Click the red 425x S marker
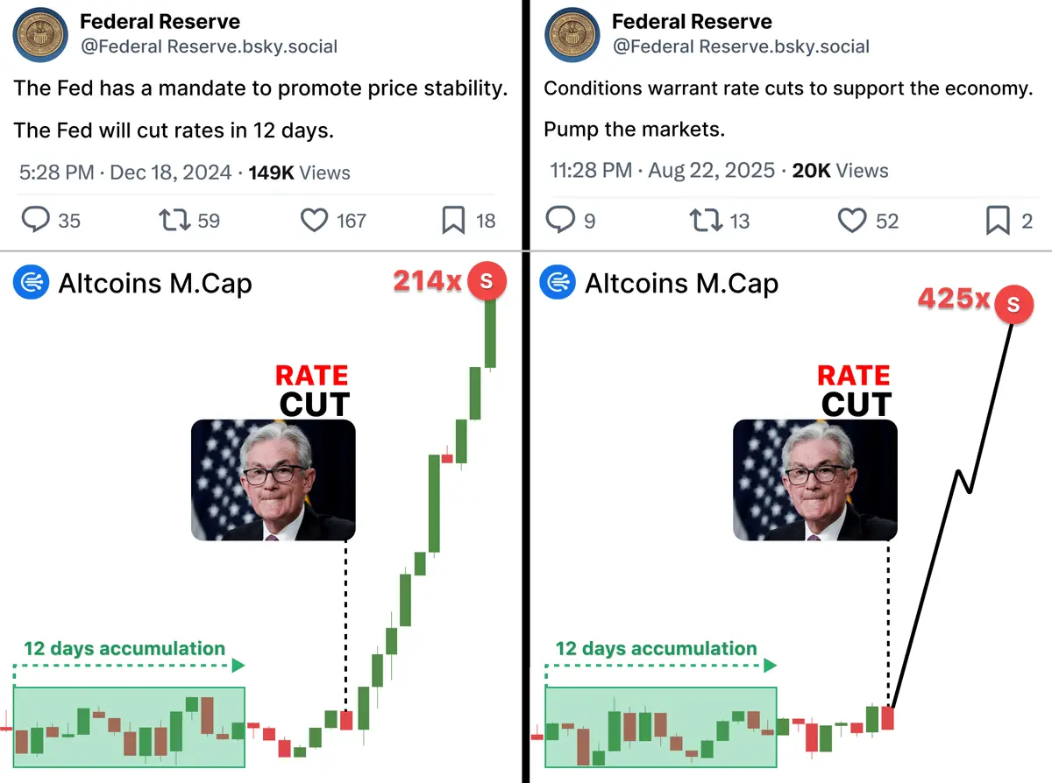Viewport: 1052px width, 783px height. point(1013,305)
